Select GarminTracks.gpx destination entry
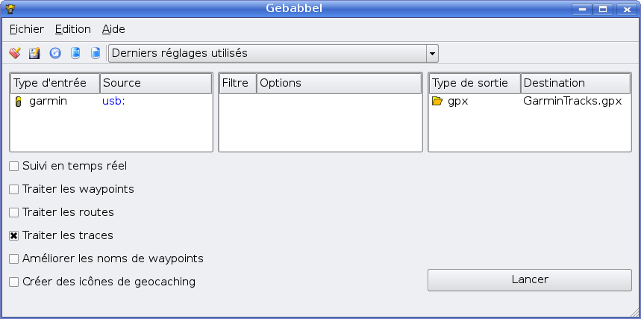 point(572,101)
